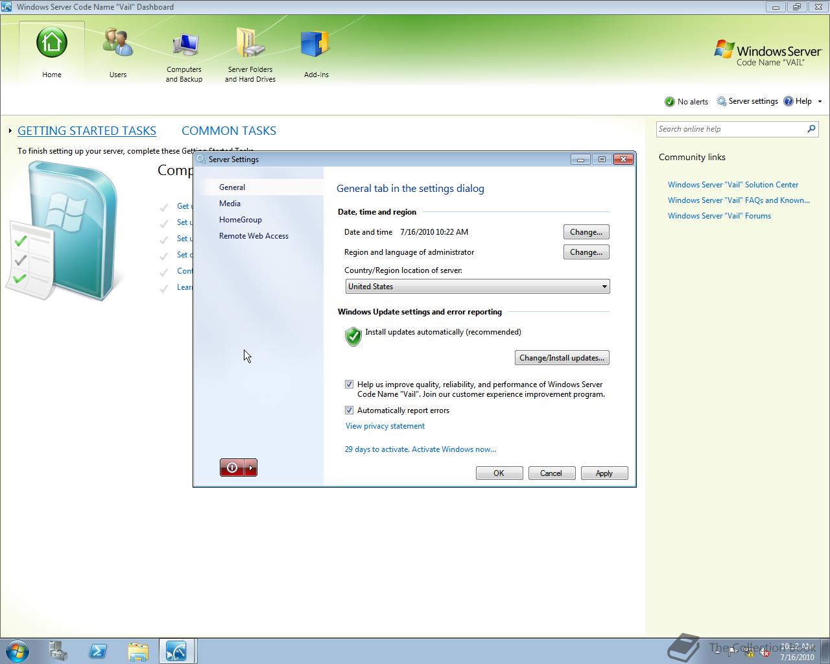Open the Home tab of the dashboard

[52, 53]
